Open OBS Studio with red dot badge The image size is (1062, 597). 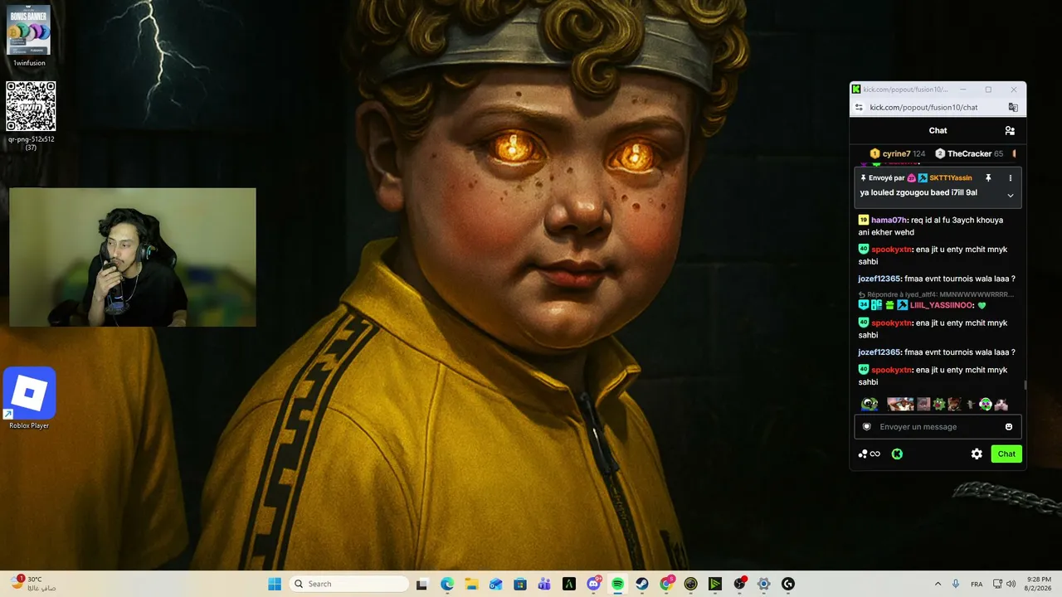739,584
